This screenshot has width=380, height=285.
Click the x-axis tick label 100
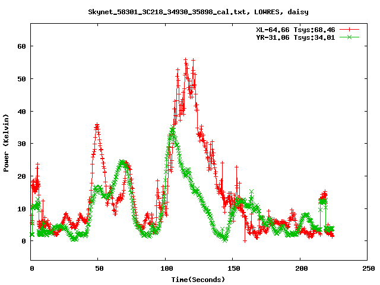click(167, 268)
